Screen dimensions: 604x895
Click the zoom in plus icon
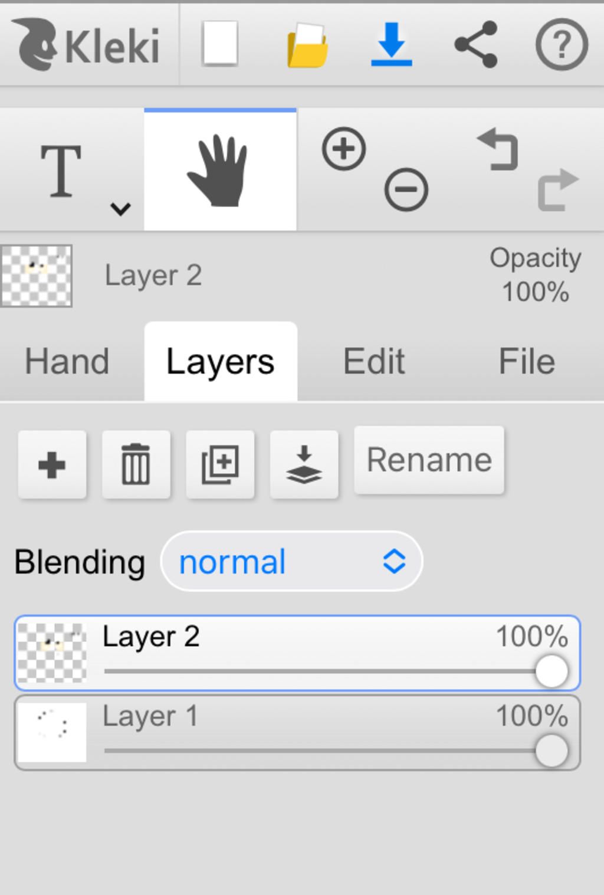click(x=344, y=149)
